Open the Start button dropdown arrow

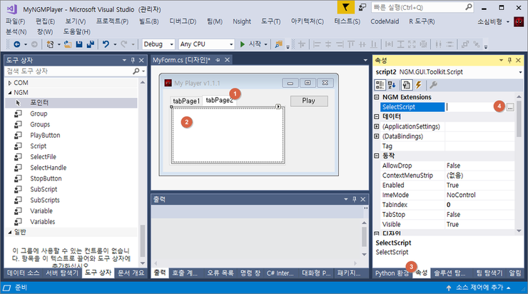pyautogui.click(x=265, y=44)
